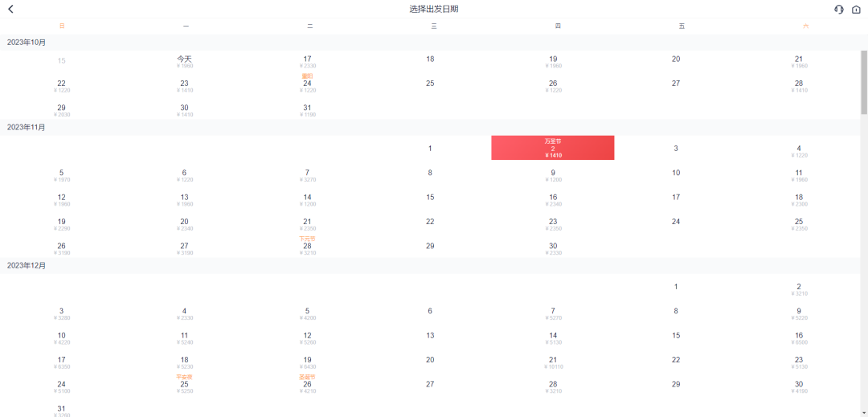Choose December 25 departure date
This screenshot has height=417, width=868.
click(185, 386)
